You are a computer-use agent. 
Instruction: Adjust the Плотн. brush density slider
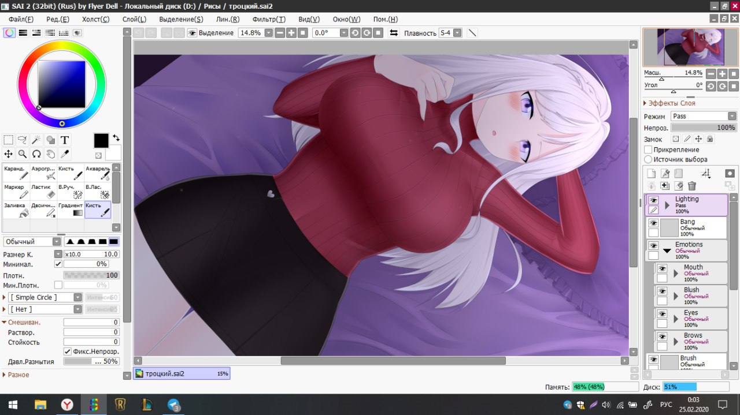pos(91,275)
